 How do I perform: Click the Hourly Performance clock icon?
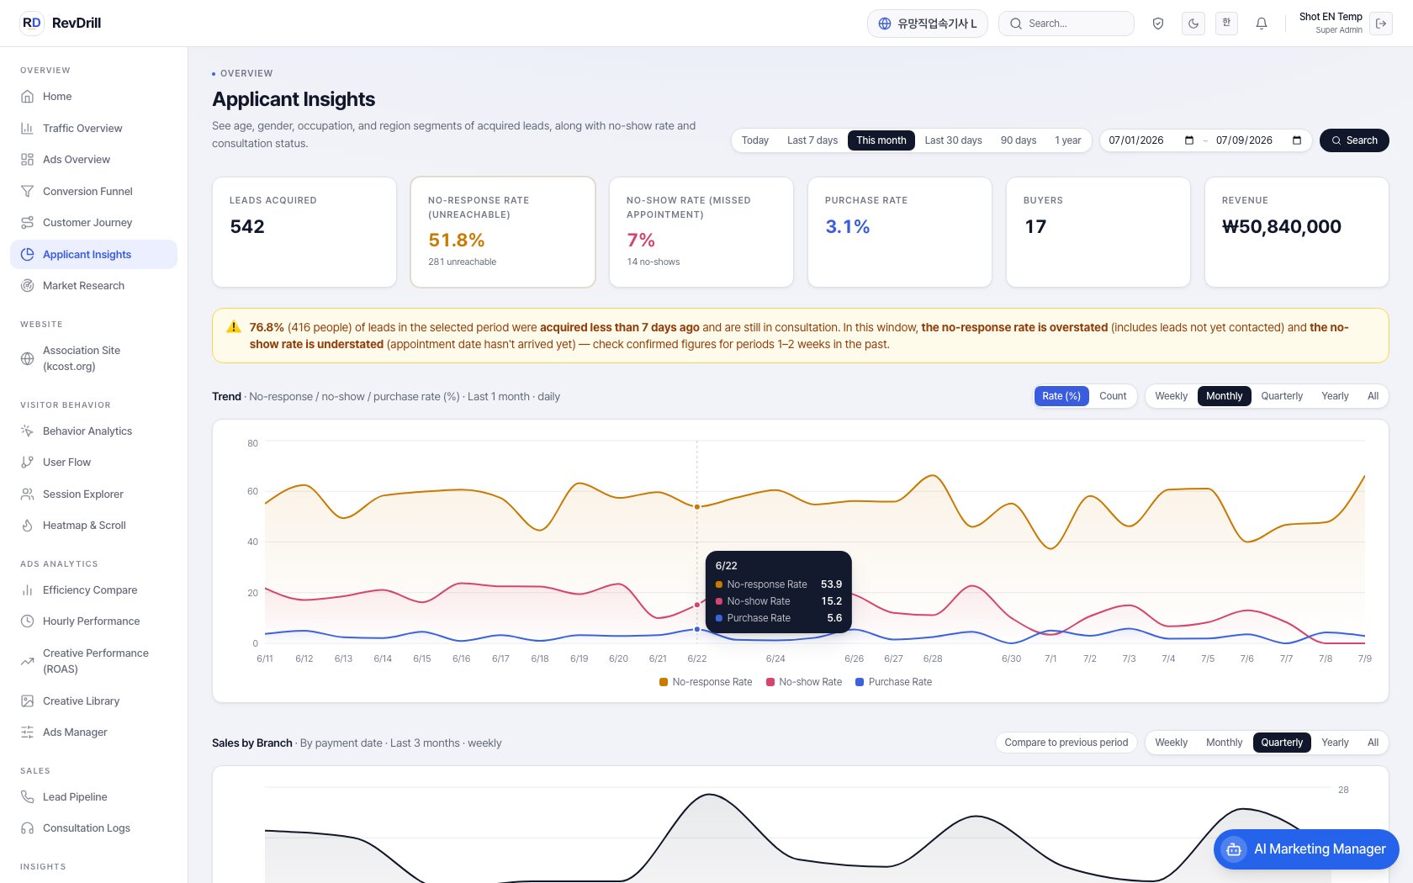[27, 621]
